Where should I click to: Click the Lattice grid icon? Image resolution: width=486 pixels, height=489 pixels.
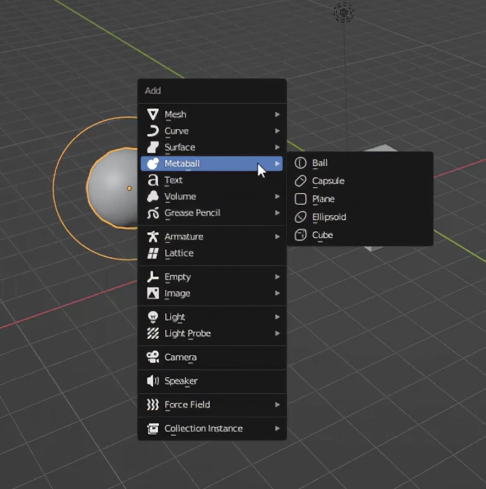coord(153,253)
